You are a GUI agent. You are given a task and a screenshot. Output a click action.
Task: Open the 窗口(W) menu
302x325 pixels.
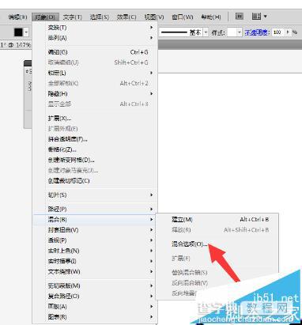[183, 17]
